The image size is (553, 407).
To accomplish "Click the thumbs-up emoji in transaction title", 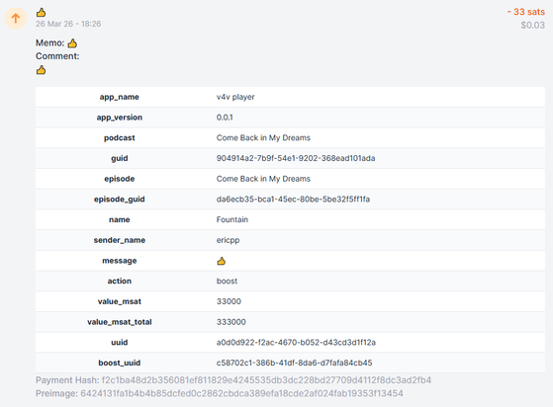I will pyautogui.click(x=41, y=12).
